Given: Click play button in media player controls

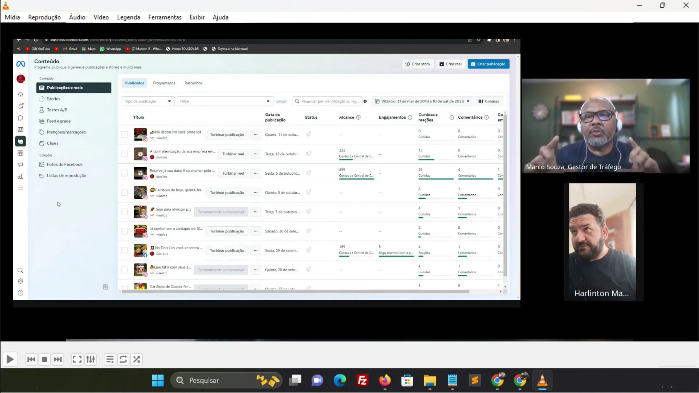Looking at the screenshot, I should point(10,359).
